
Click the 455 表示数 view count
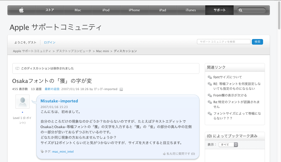20,89
